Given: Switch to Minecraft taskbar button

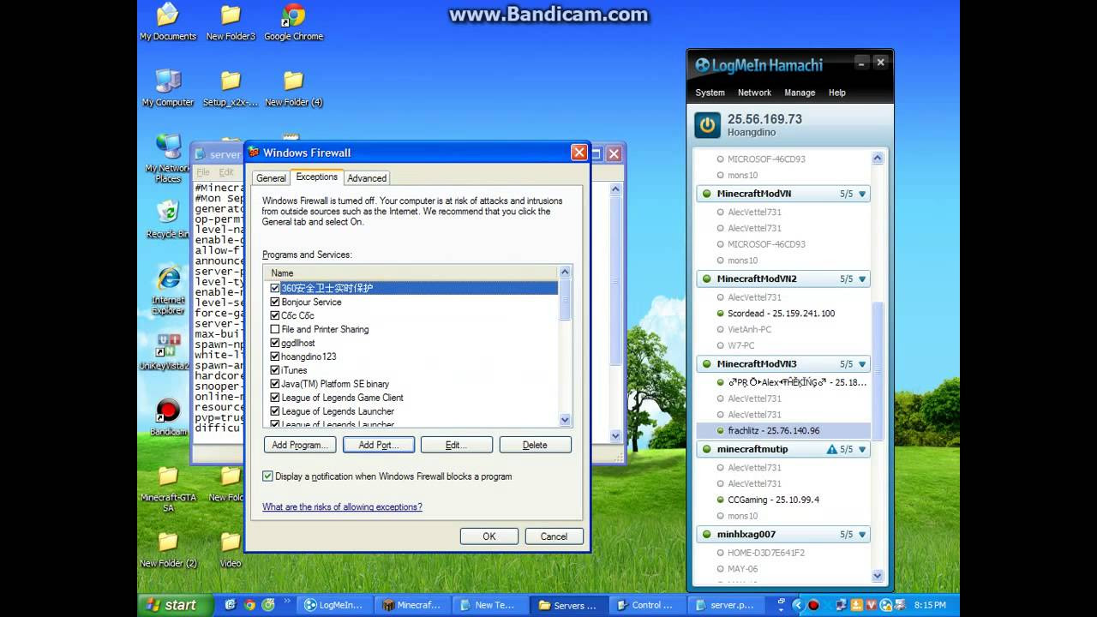Looking at the screenshot, I should coord(411,605).
